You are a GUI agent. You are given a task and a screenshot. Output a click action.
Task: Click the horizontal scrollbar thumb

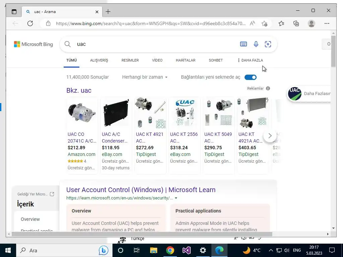(x=142, y=234)
